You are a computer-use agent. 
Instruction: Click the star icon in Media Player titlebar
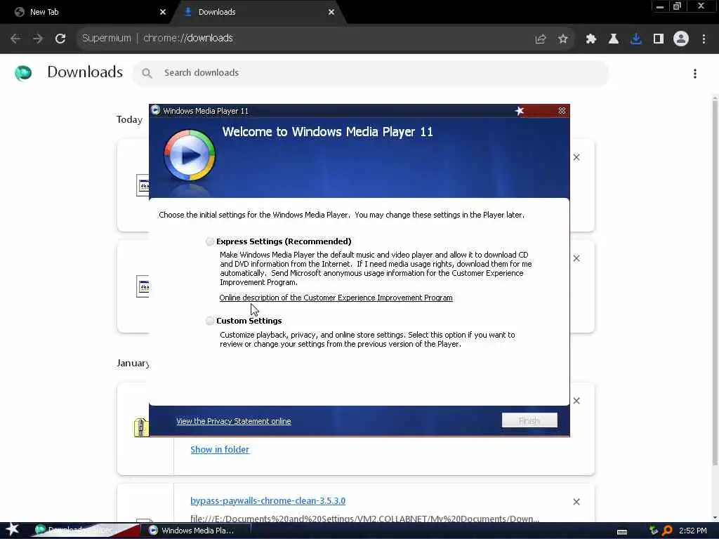pyautogui.click(x=520, y=111)
